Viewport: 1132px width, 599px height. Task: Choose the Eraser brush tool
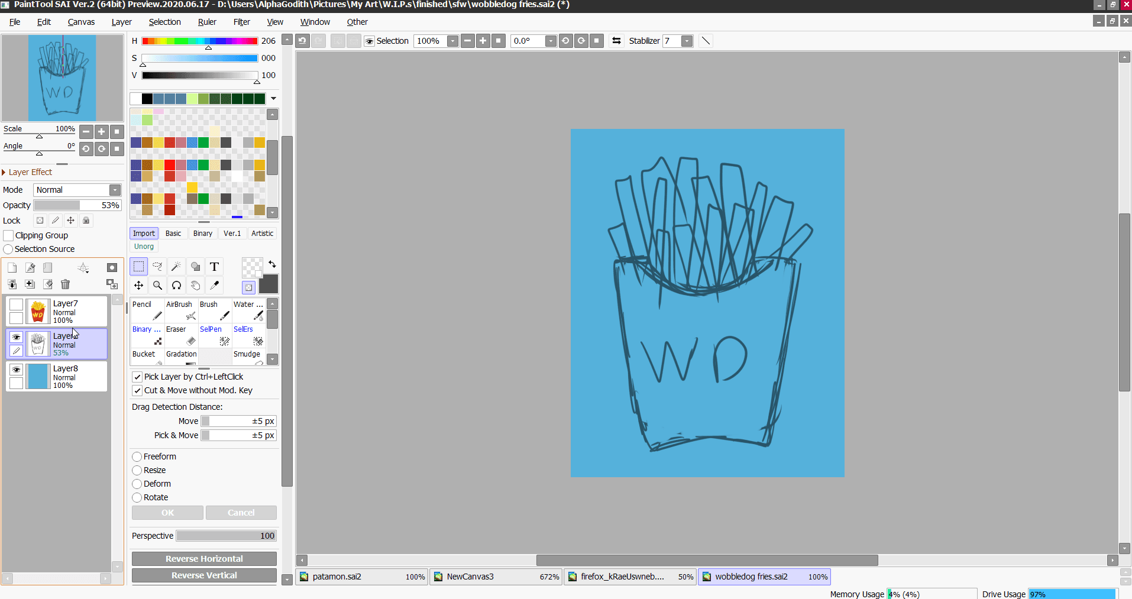[x=181, y=335]
